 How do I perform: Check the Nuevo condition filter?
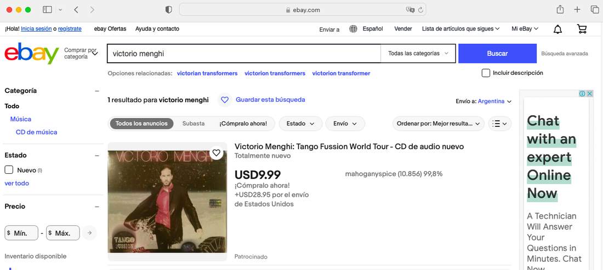click(x=9, y=170)
